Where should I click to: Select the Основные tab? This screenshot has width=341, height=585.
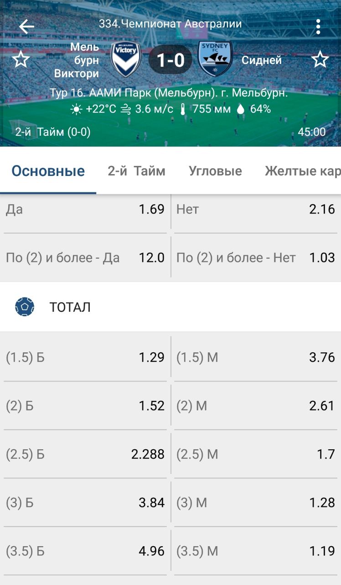48,171
